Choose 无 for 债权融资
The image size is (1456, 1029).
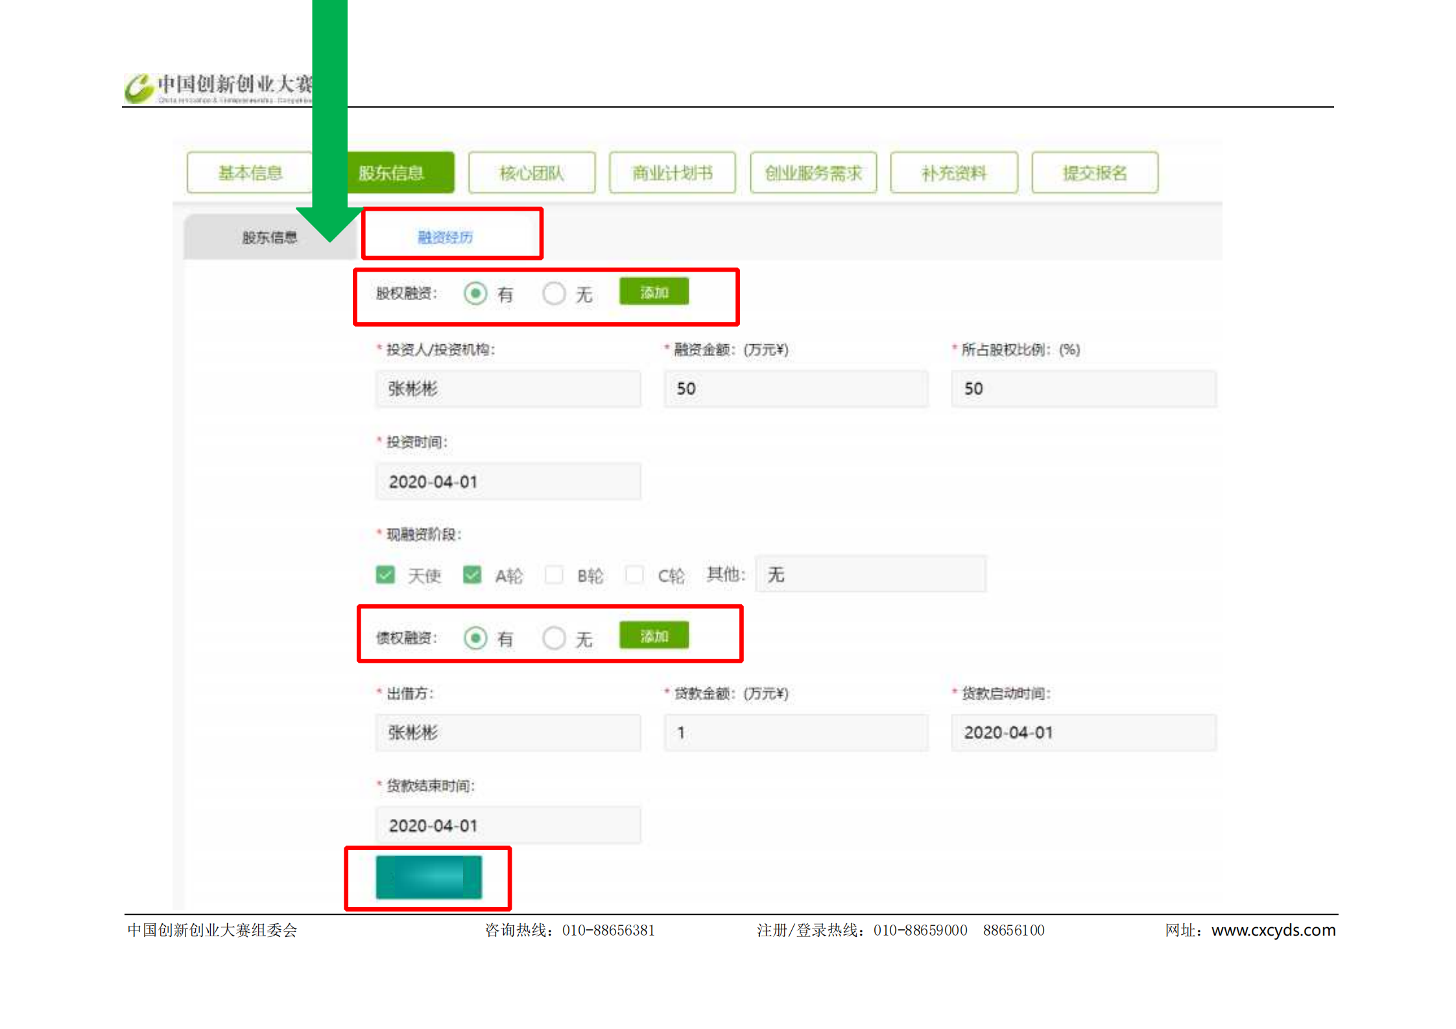(554, 638)
